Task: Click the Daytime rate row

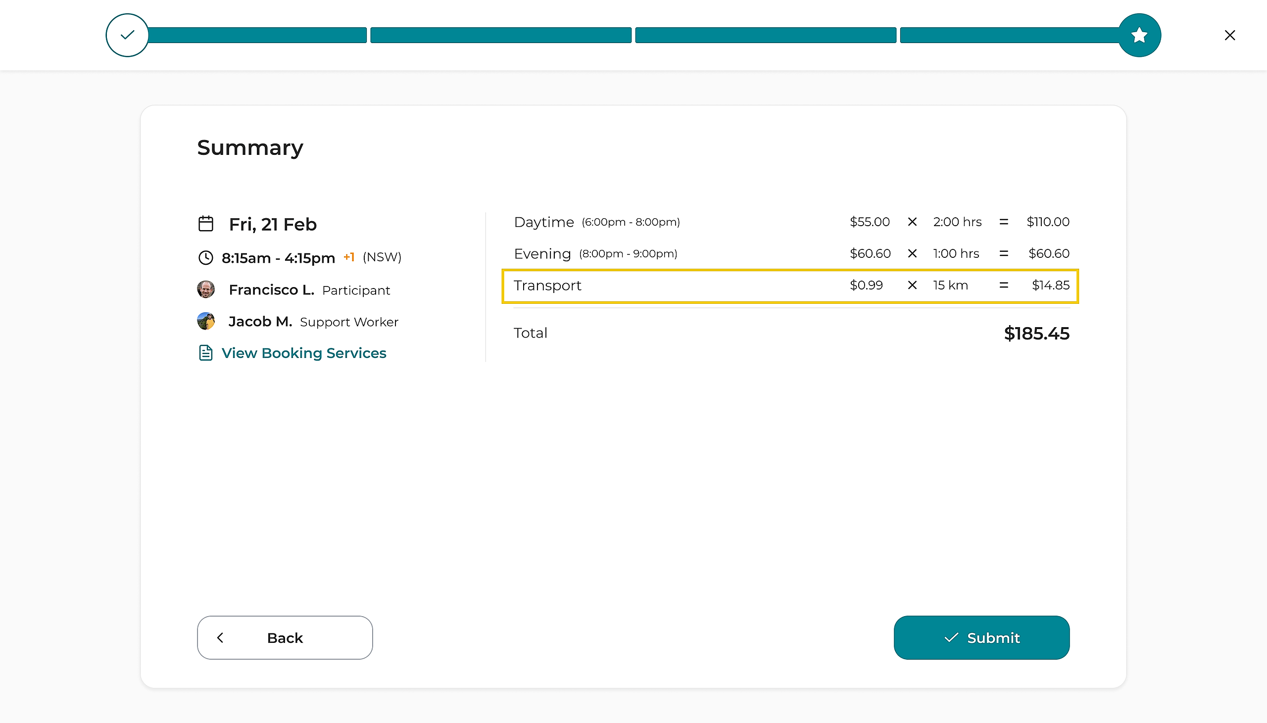Action: tap(791, 222)
